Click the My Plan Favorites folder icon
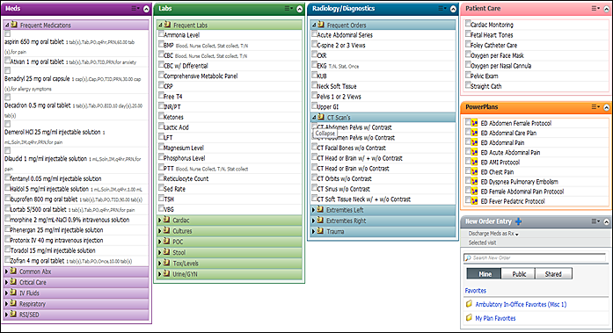 pyautogui.click(x=469, y=318)
